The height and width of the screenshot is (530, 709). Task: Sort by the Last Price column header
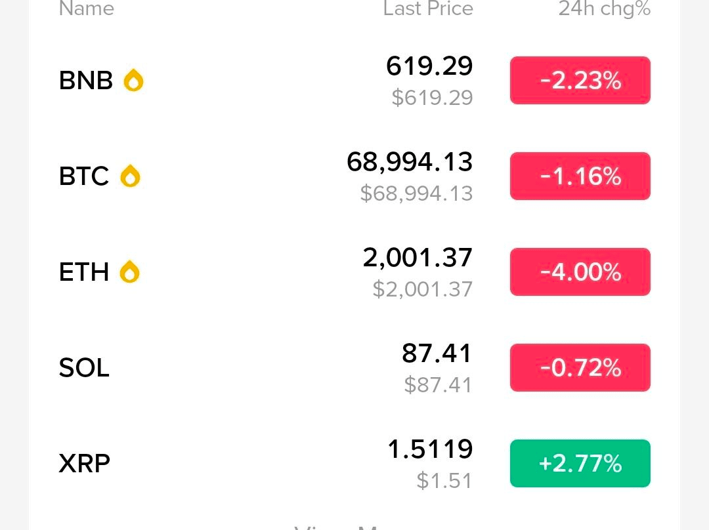pos(428,9)
